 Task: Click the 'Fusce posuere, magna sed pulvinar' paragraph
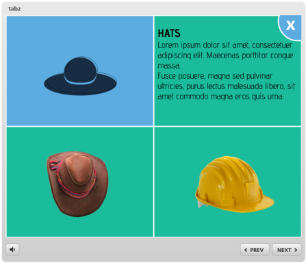pos(226,86)
